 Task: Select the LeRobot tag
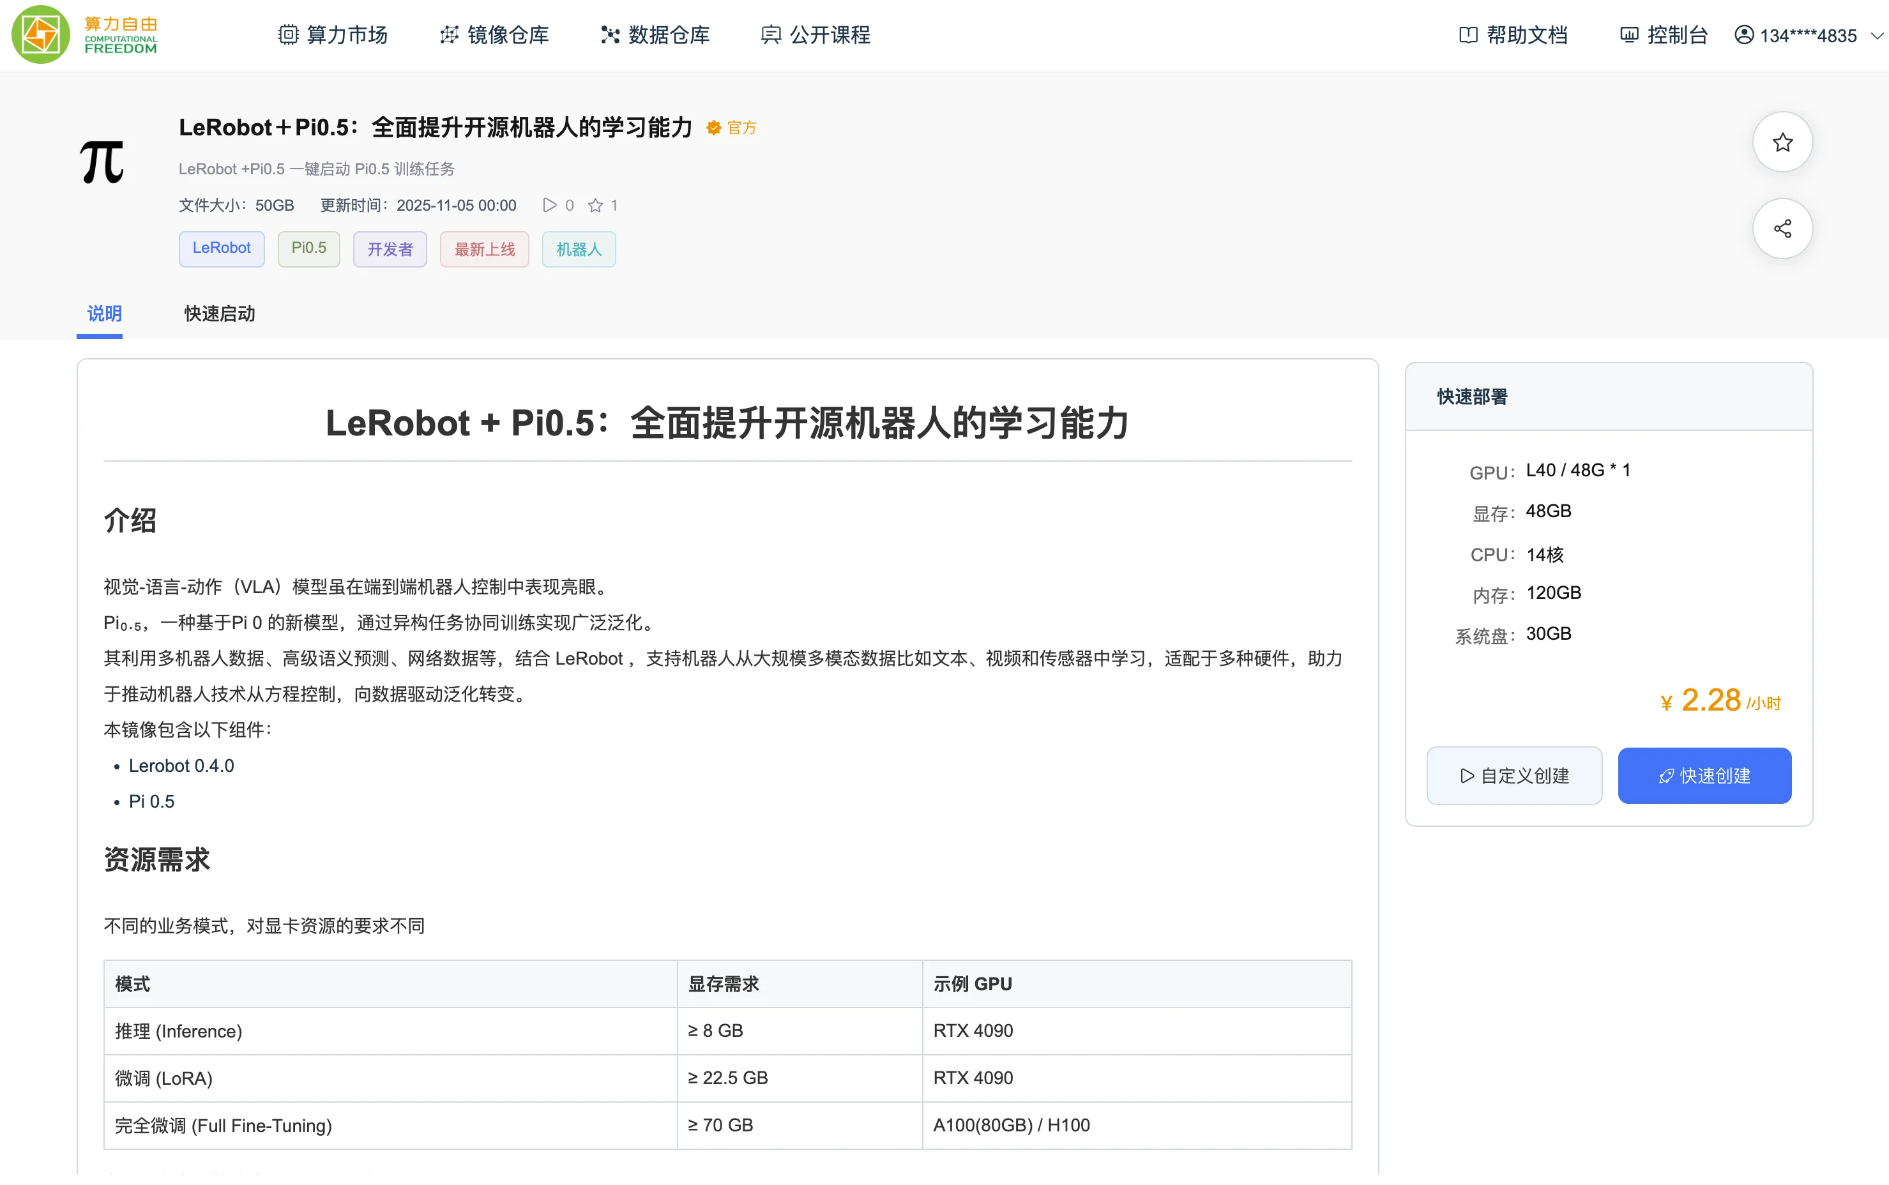pyautogui.click(x=221, y=248)
